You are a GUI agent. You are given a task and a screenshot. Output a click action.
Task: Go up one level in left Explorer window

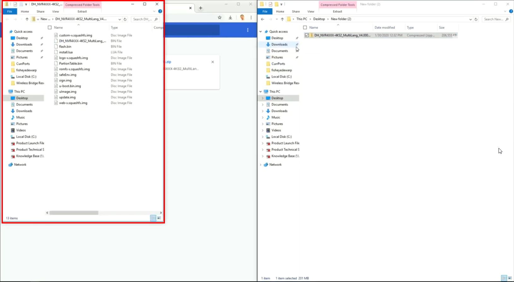(27, 19)
